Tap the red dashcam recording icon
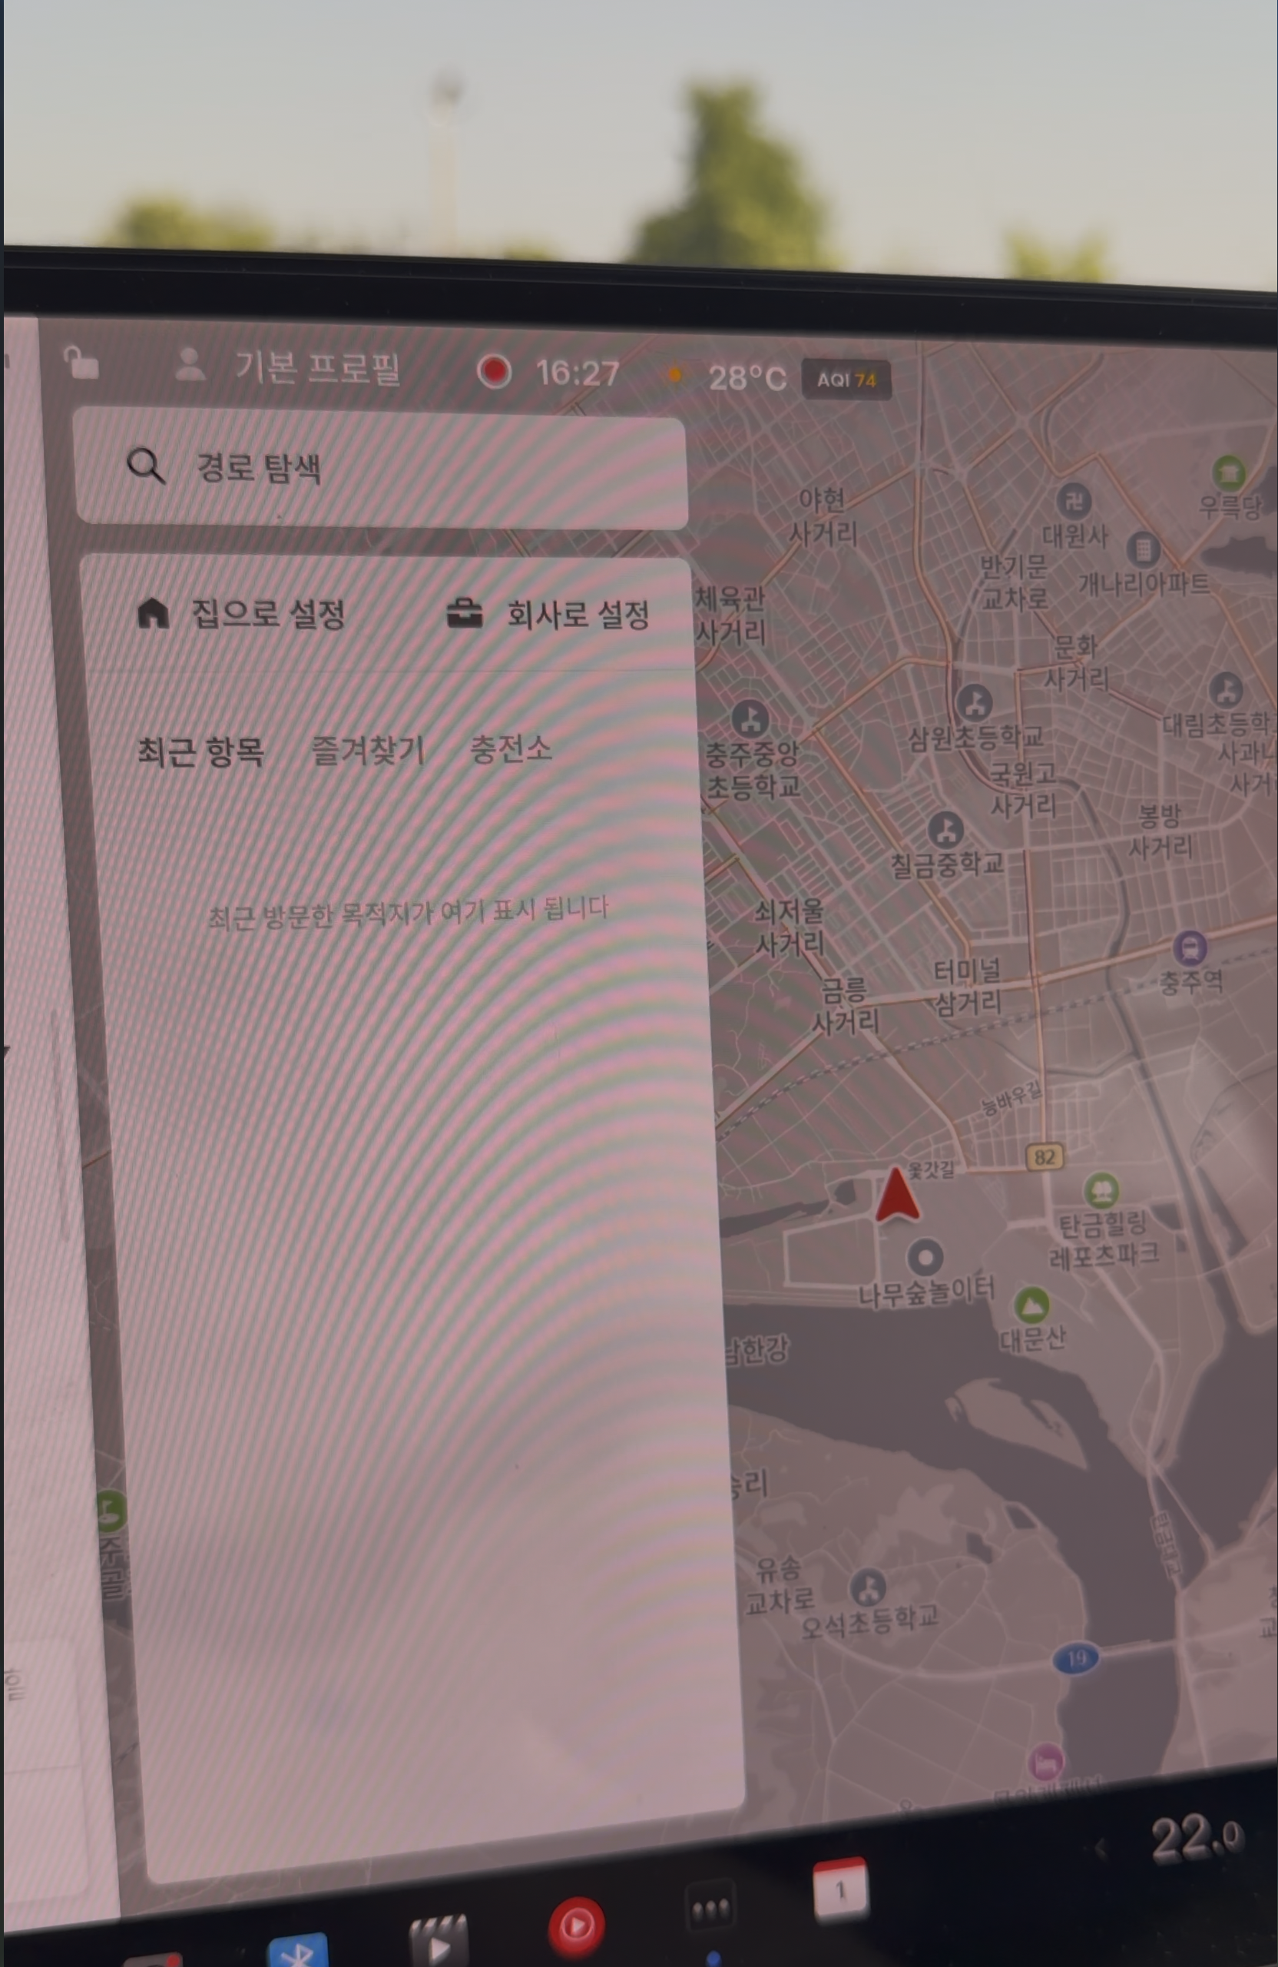The image size is (1278, 1967). (494, 371)
